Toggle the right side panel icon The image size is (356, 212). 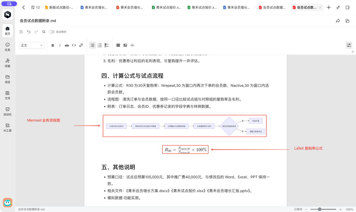click(348, 8)
